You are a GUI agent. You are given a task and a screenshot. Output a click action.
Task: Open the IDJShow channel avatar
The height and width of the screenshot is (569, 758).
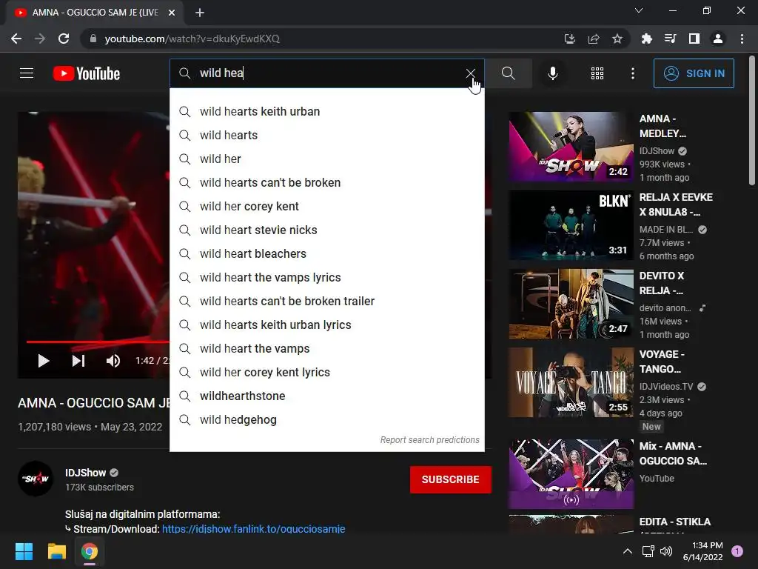pyautogui.click(x=36, y=479)
